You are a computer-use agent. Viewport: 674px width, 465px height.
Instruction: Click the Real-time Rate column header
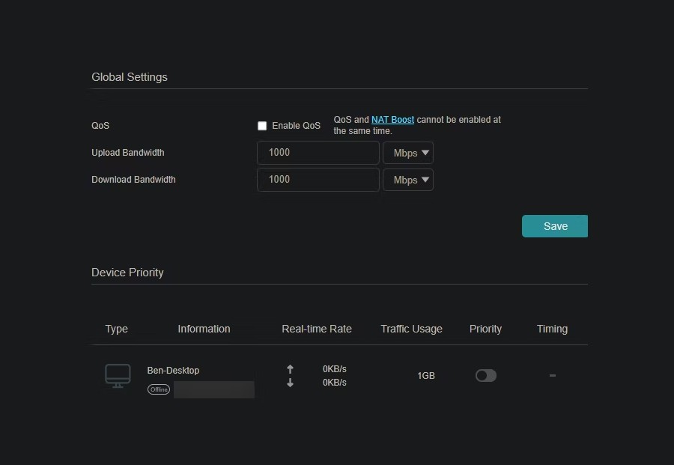pos(317,329)
